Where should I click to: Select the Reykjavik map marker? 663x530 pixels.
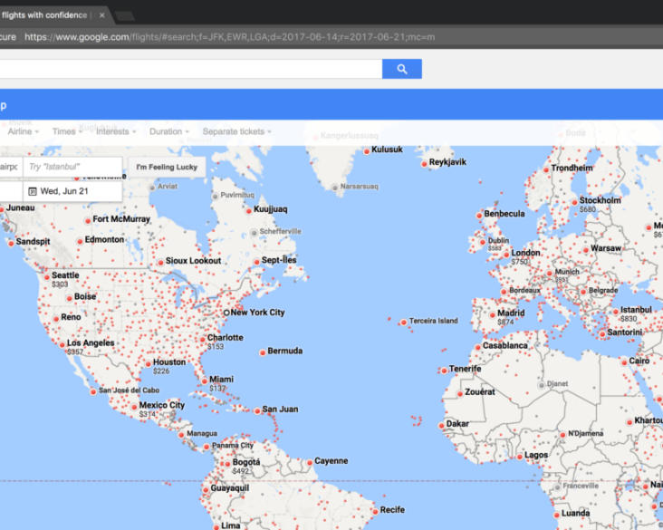424,164
